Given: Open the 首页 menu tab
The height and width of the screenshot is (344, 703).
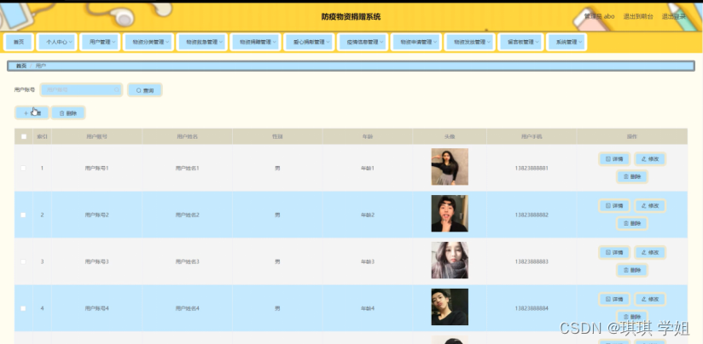Looking at the screenshot, I should click(19, 42).
